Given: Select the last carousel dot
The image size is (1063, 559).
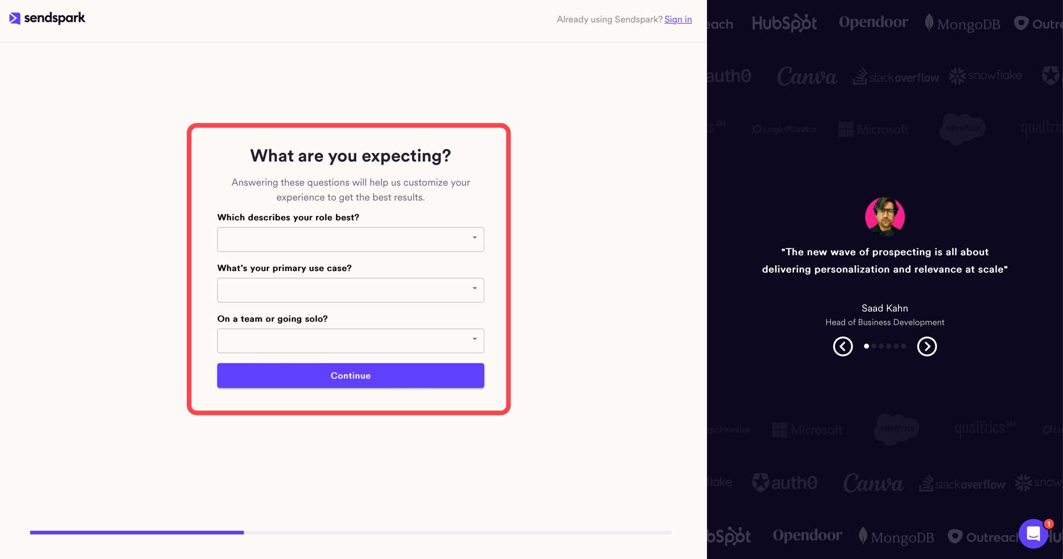Looking at the screenshot, I should coord(904,346).
